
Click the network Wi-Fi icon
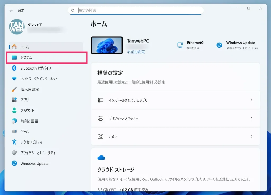pyautogui.click(x=14, y=79)
